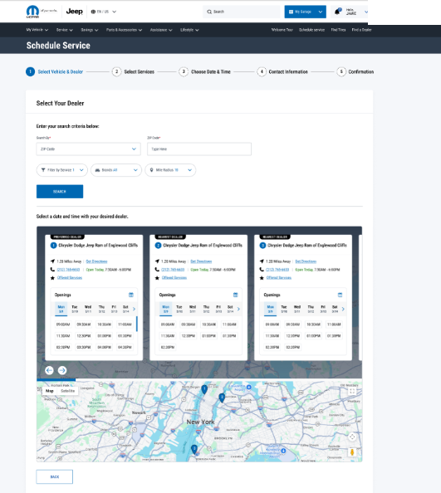Expand the My Garage dropdown
Viewport: 441px width, 493px height.
[x=321, y=12]
